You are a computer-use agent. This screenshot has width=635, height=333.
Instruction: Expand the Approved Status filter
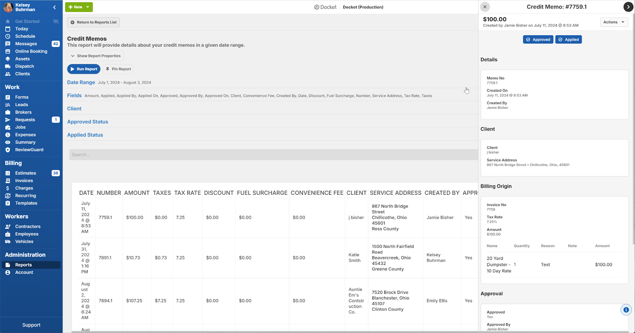pos(88,122)
